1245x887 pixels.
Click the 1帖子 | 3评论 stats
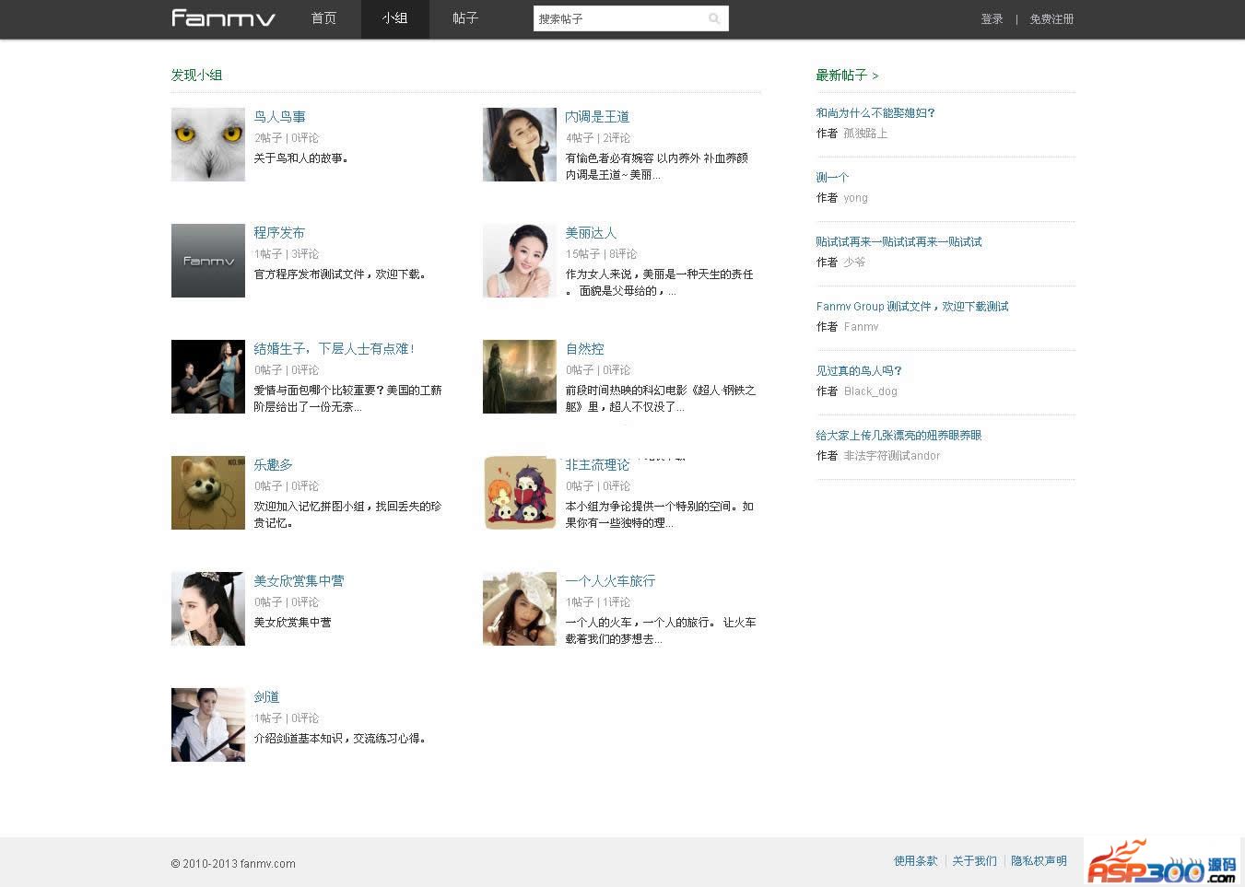point(287,254)
